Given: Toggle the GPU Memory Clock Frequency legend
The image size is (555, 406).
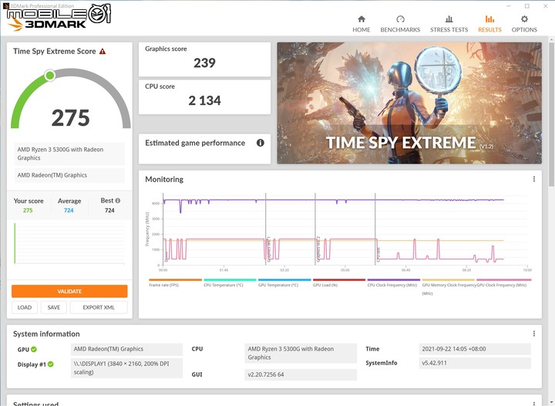Looking at the screenshot, I should point(449,287).
